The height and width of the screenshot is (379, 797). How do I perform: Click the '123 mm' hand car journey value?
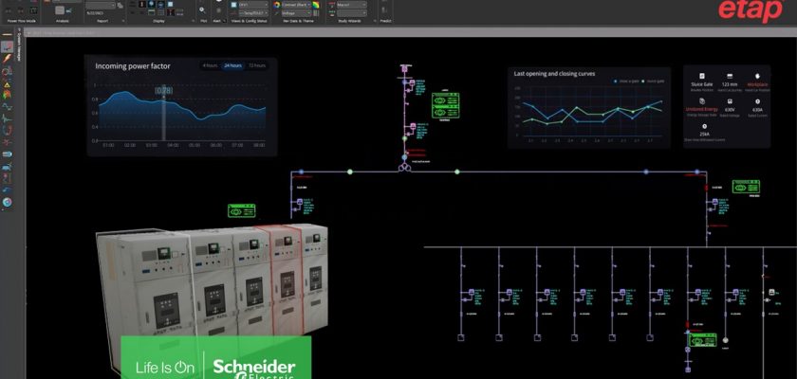(x=730, y=84)
